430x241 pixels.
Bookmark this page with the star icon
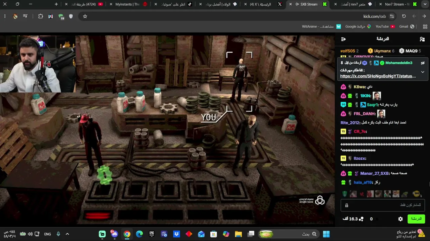coord(85,16)
